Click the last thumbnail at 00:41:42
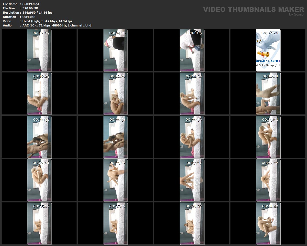This screenshot has width=307, height=246. [x=268, y=224]
